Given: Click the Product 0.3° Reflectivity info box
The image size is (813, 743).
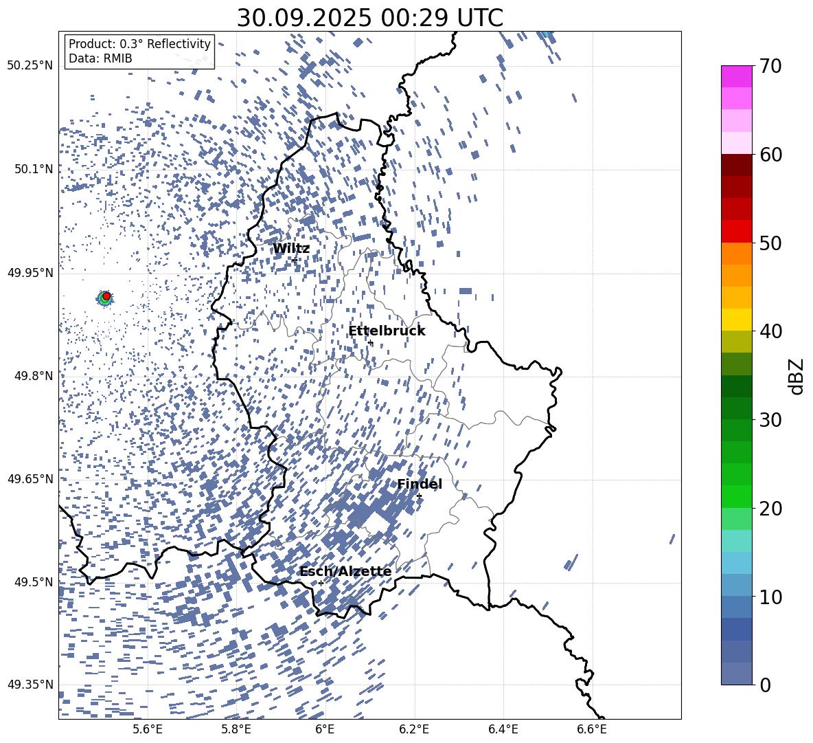Looking at the screenshot, I should pos(139,52).
